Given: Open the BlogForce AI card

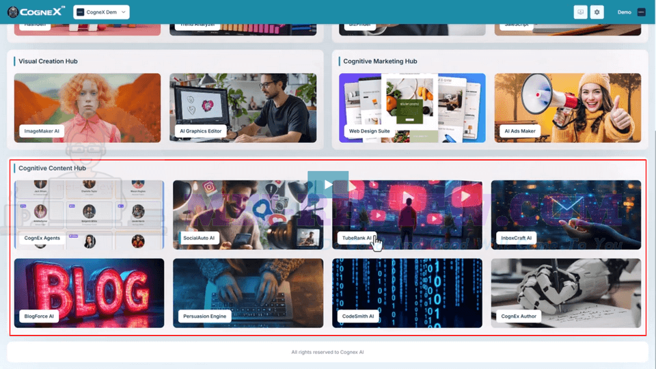Looking at the screenshot, I should click(x=89, y=293).
